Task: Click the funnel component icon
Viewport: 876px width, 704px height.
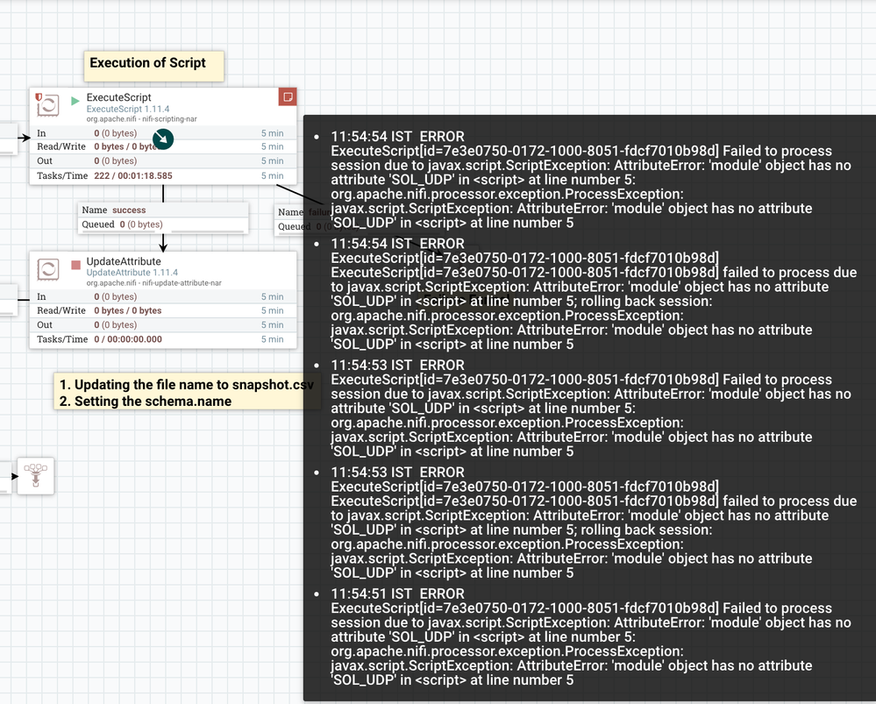Action: [36, 476]
